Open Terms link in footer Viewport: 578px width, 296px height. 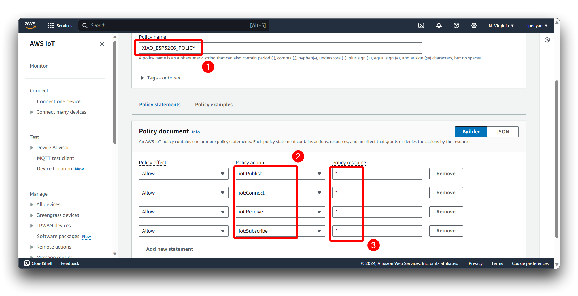(497, 263)
